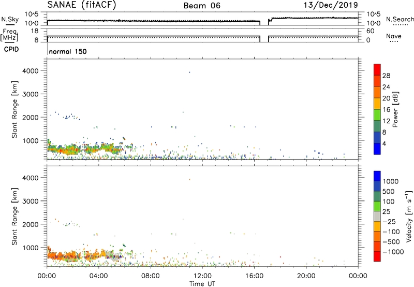The height and width of the screenshot is (287, 414).
Task: Click the 'Beam 06' heading
Action: tap(202, 6)
